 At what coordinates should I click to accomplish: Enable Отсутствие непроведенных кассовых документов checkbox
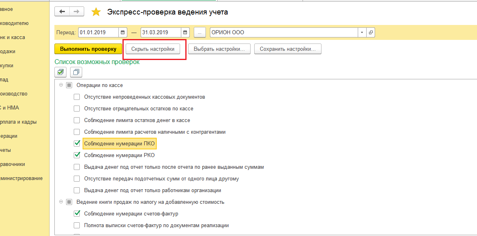77,97
